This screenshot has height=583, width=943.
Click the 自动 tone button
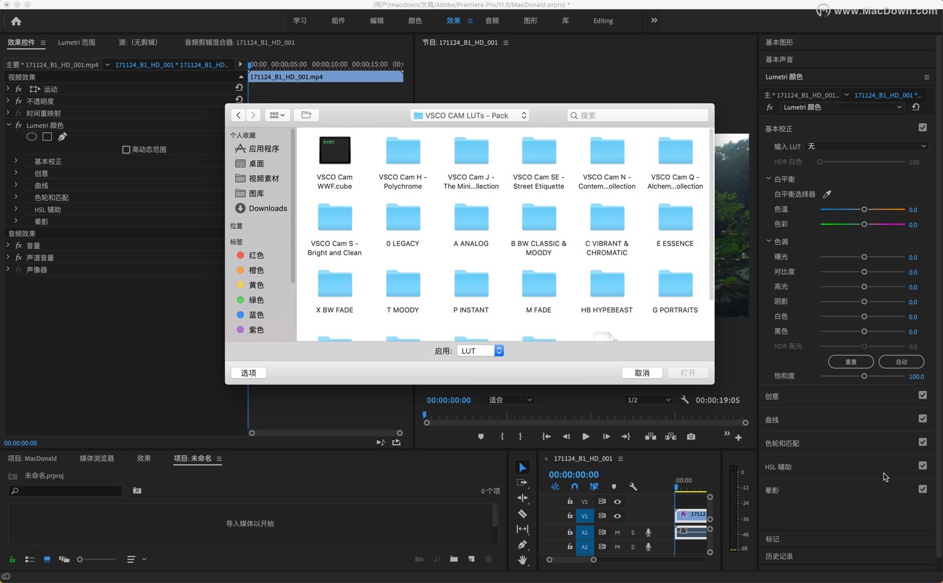point(902,362)
